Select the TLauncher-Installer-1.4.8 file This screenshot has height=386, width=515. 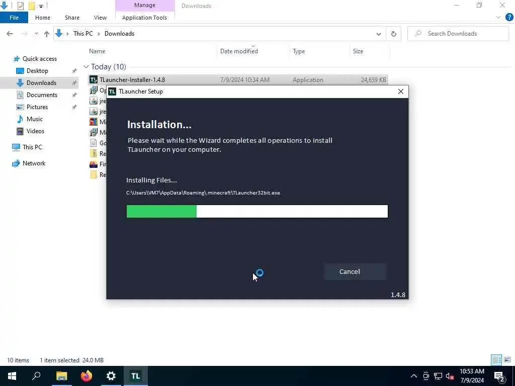tap(238, 80)
